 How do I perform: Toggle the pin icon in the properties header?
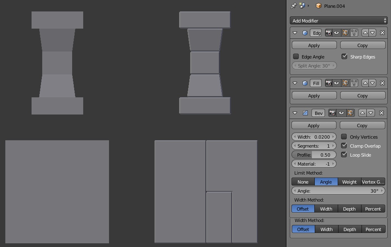click(x=294, y=6)
